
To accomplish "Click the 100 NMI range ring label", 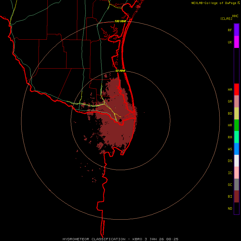I will tap(120, 21).
